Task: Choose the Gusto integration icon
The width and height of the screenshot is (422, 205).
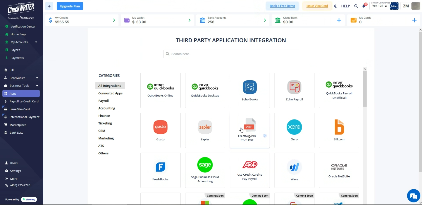Action: click(160, 127)
